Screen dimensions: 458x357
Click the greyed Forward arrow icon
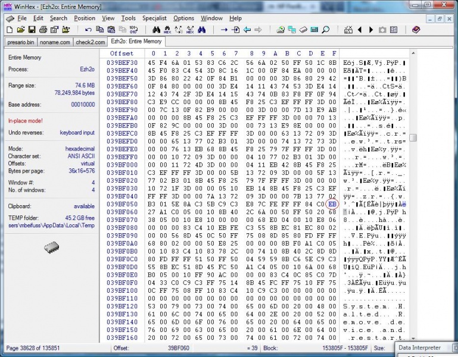[x=258, y=30]
